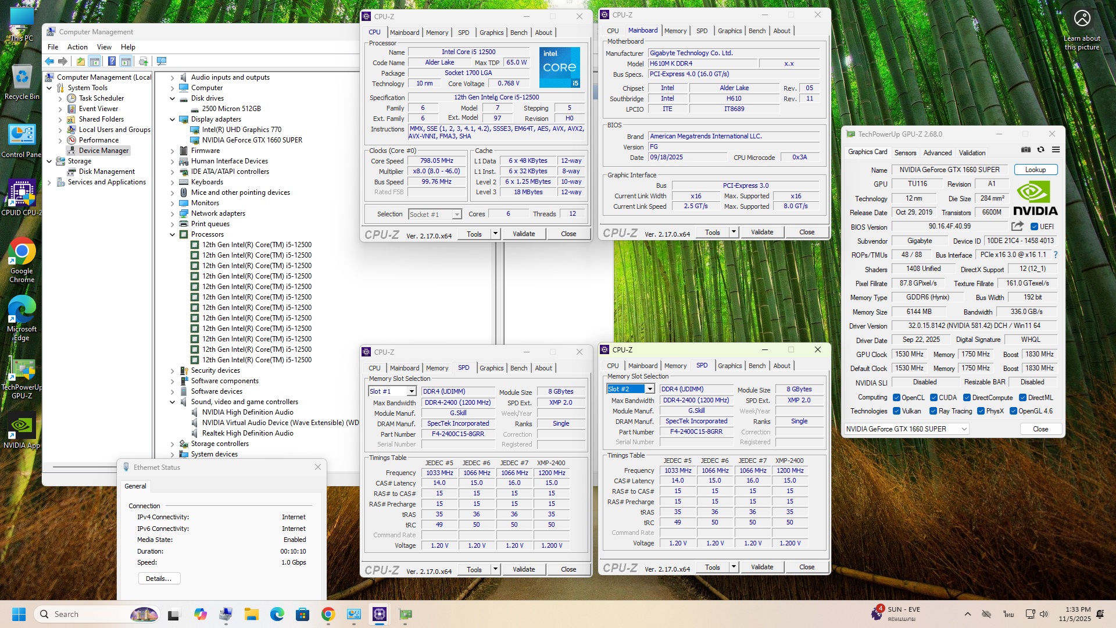Toggle the UEFI checkbox in GPU-Z
Viewport: 1116px width, 628px height.
pyautogui.click(x=1035, y=226)
